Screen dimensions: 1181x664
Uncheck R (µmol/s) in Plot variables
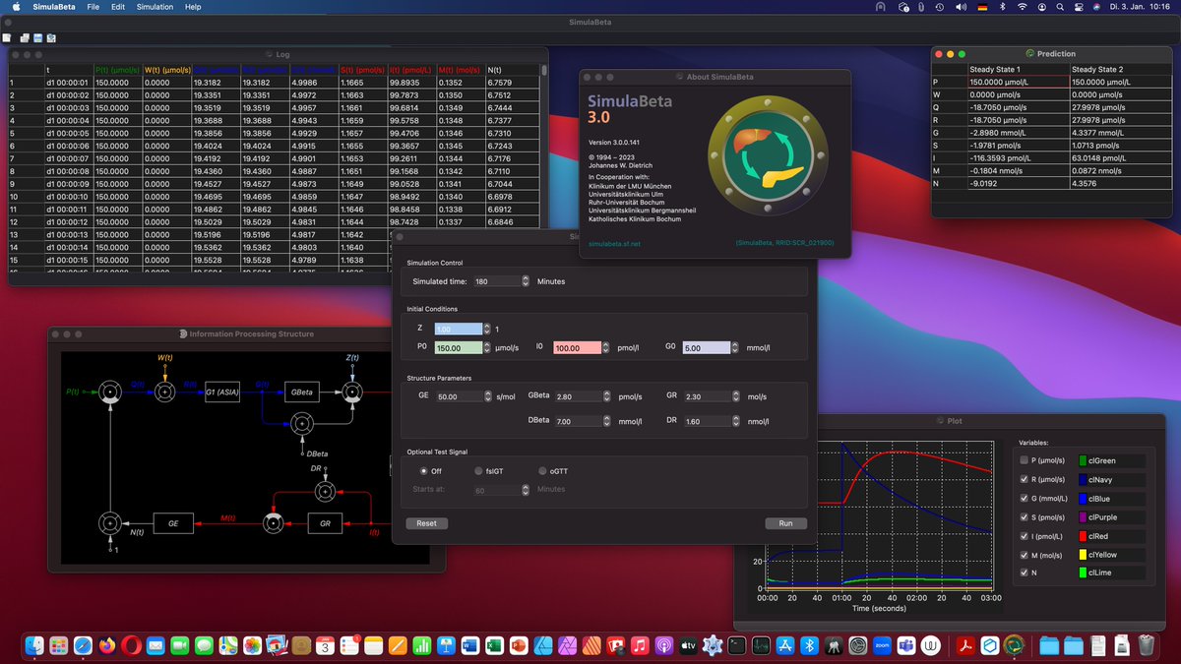click(1026, 479)
